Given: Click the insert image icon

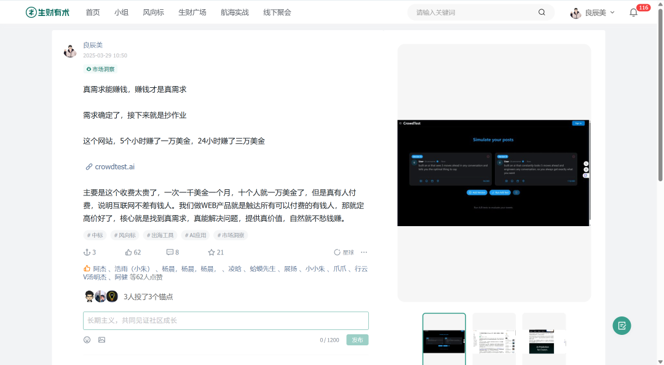Looking at the screenshot, I should 101,340.
